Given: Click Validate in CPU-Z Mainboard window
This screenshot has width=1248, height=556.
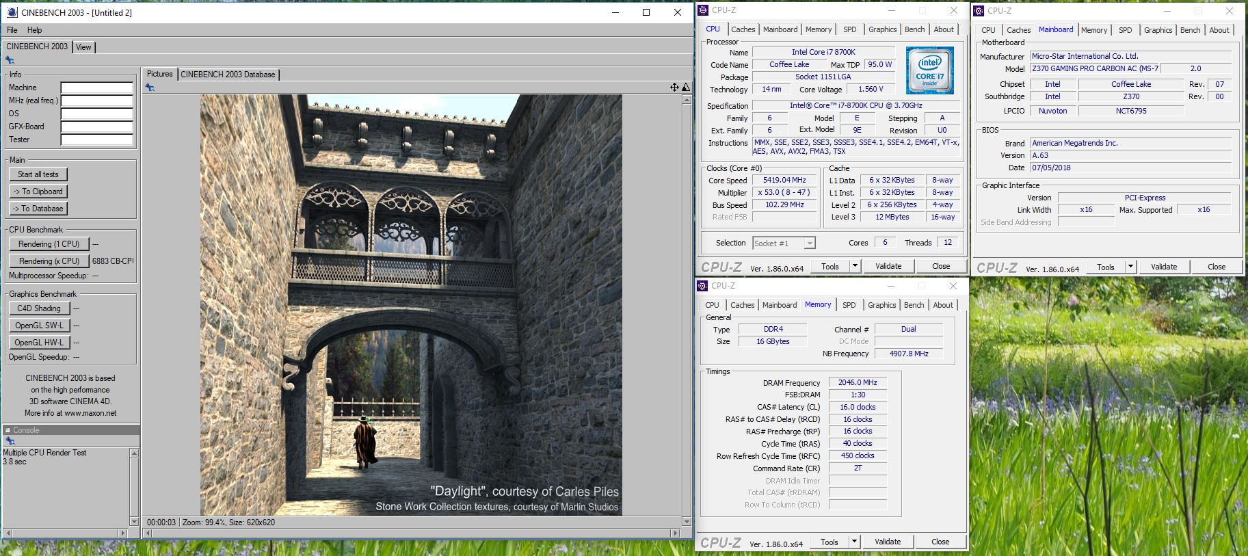Looking at the screenshot, I should point(1163,267).
